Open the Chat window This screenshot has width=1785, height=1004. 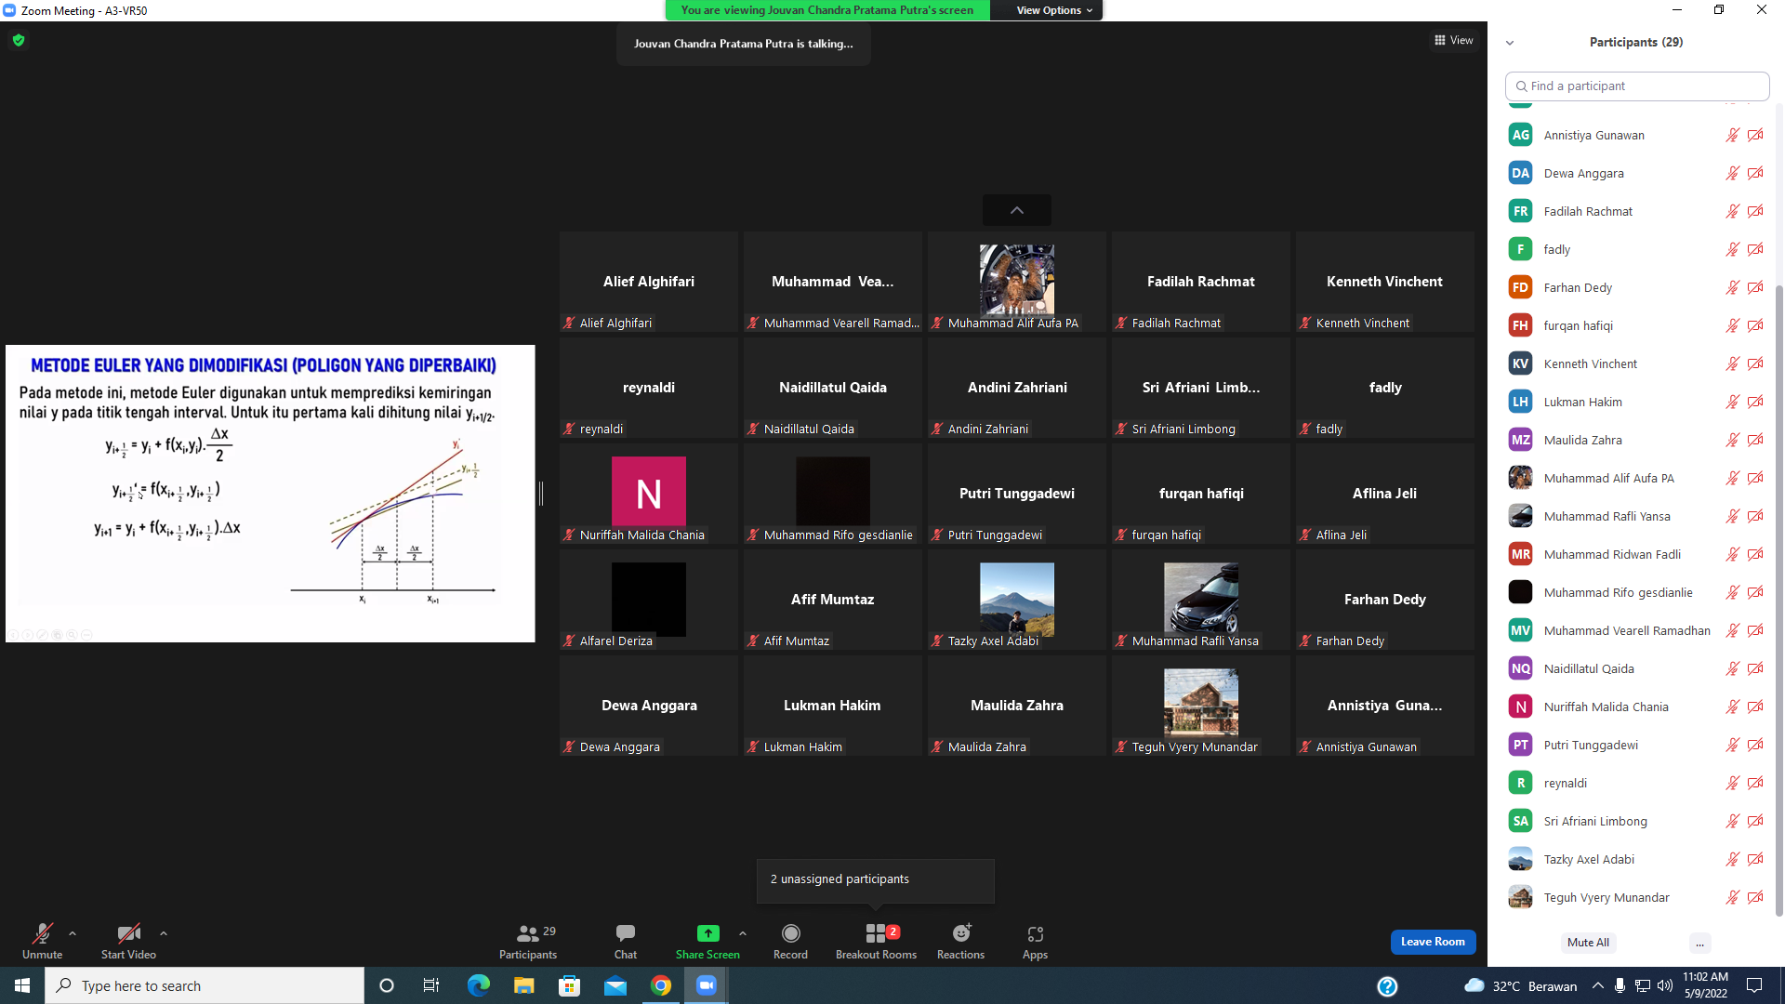626,933
